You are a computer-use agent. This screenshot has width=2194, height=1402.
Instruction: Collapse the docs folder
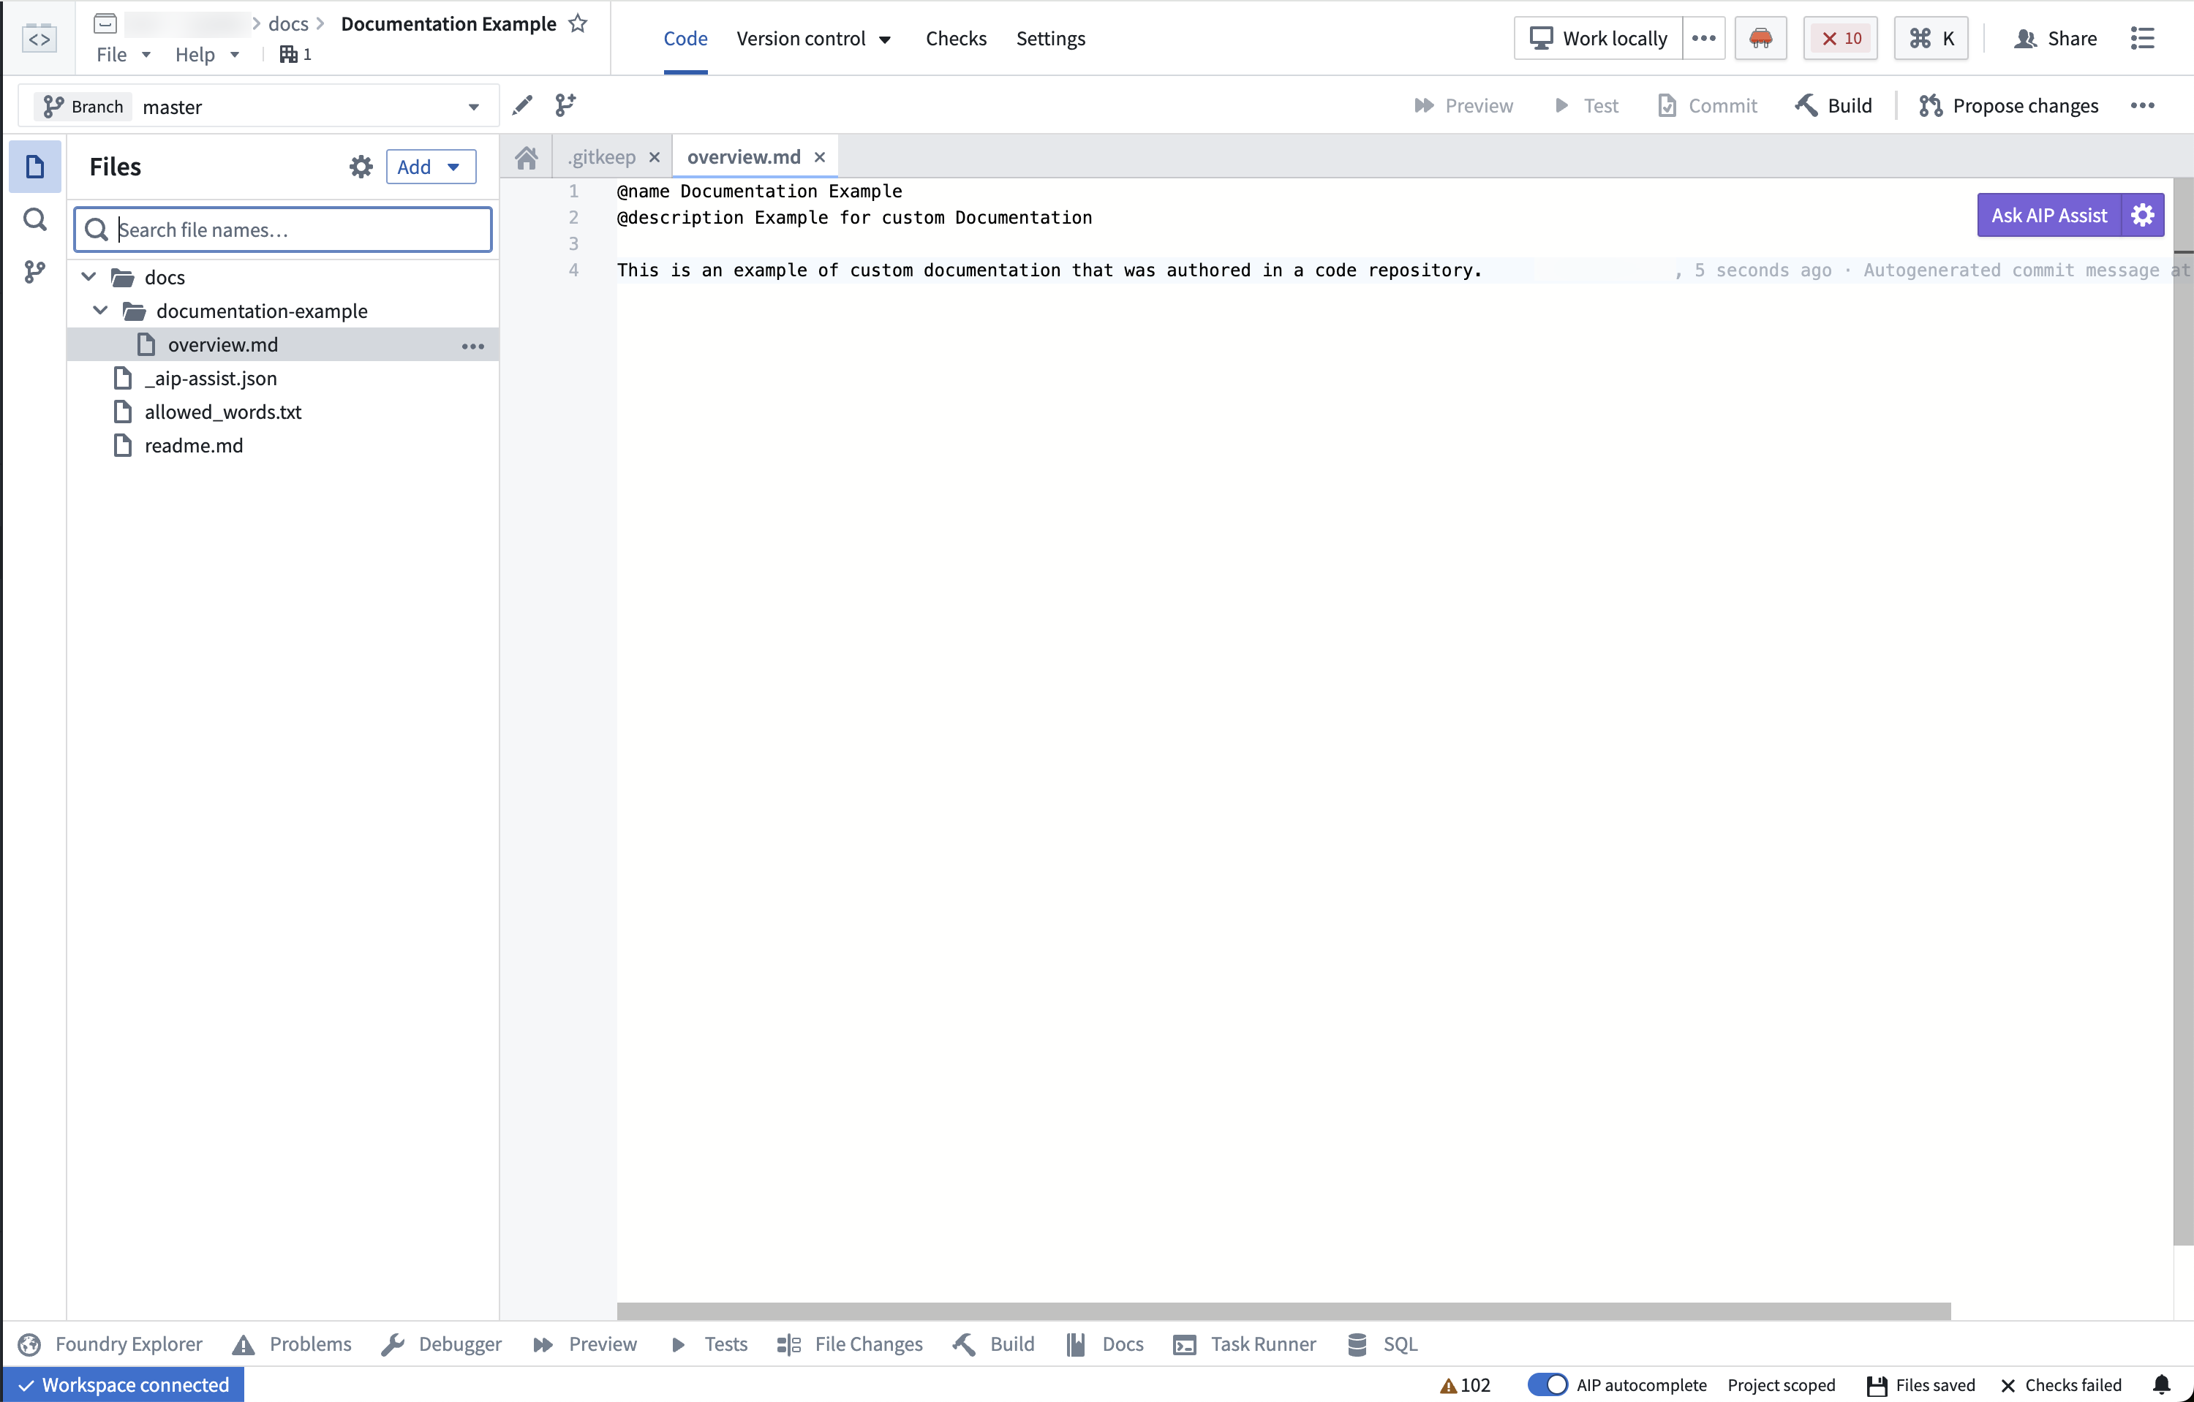(89, 277)
